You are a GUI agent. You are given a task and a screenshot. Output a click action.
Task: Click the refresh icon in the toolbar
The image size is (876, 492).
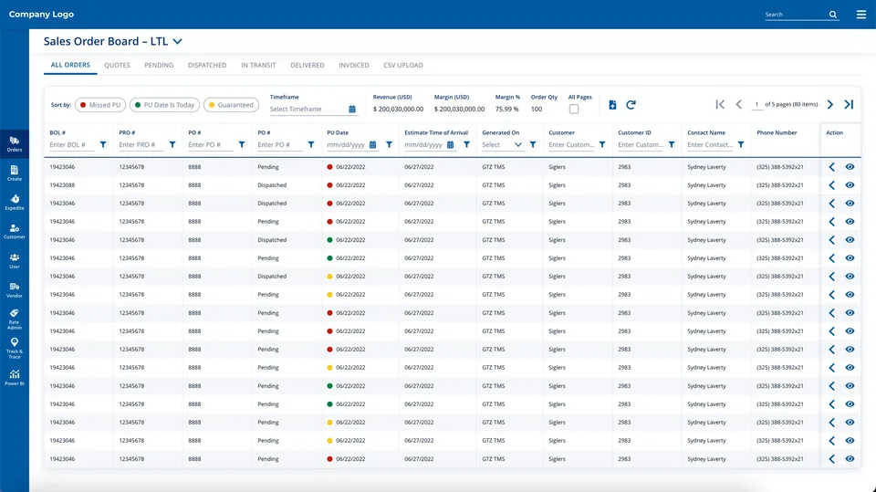tap(631, 105)
